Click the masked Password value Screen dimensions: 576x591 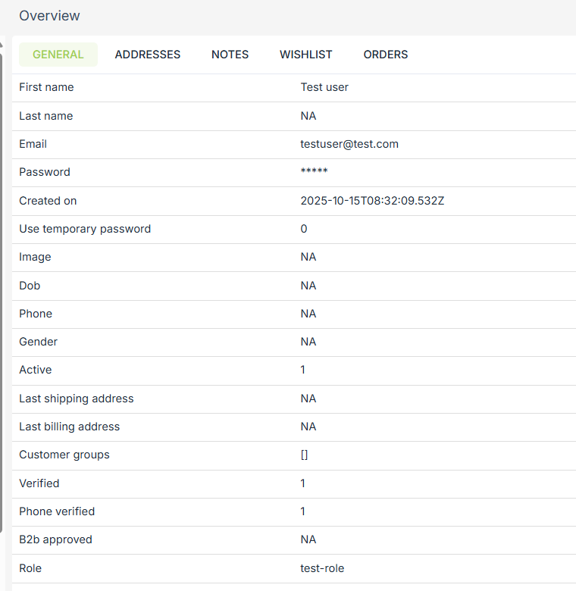point(314,173)
